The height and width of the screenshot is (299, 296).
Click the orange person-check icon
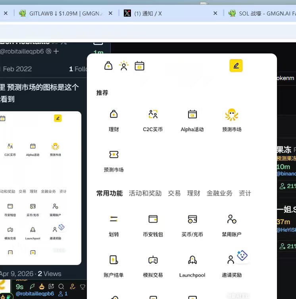tap(73, 286)
